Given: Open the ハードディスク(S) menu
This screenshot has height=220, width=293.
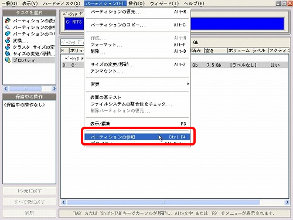Looking at the screenshot, I should (x=62, y=4).
